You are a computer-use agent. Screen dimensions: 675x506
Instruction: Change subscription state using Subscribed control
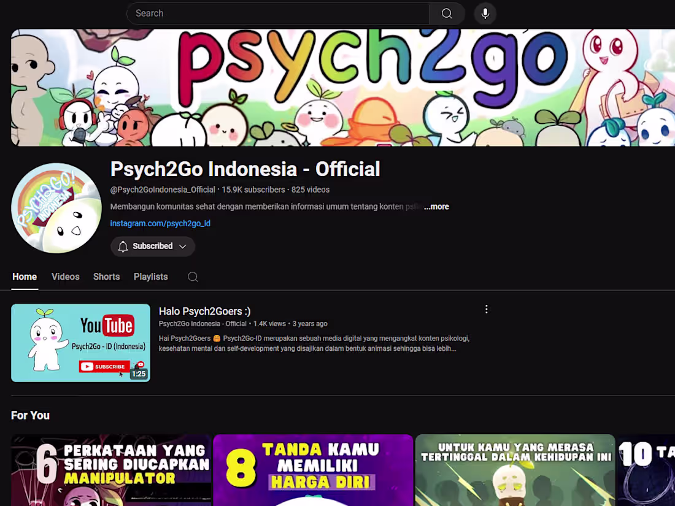point(152,246)
